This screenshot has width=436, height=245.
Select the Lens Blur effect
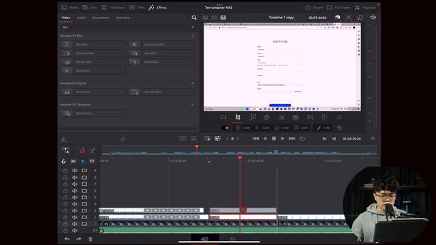(x=161, y=53)
